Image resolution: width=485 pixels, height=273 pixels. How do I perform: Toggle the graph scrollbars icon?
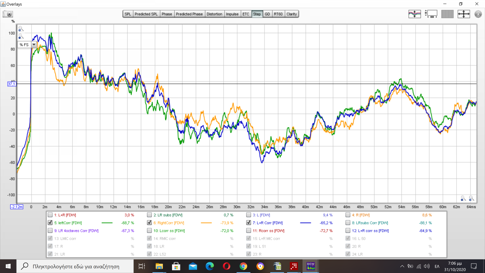click(431, 14)
